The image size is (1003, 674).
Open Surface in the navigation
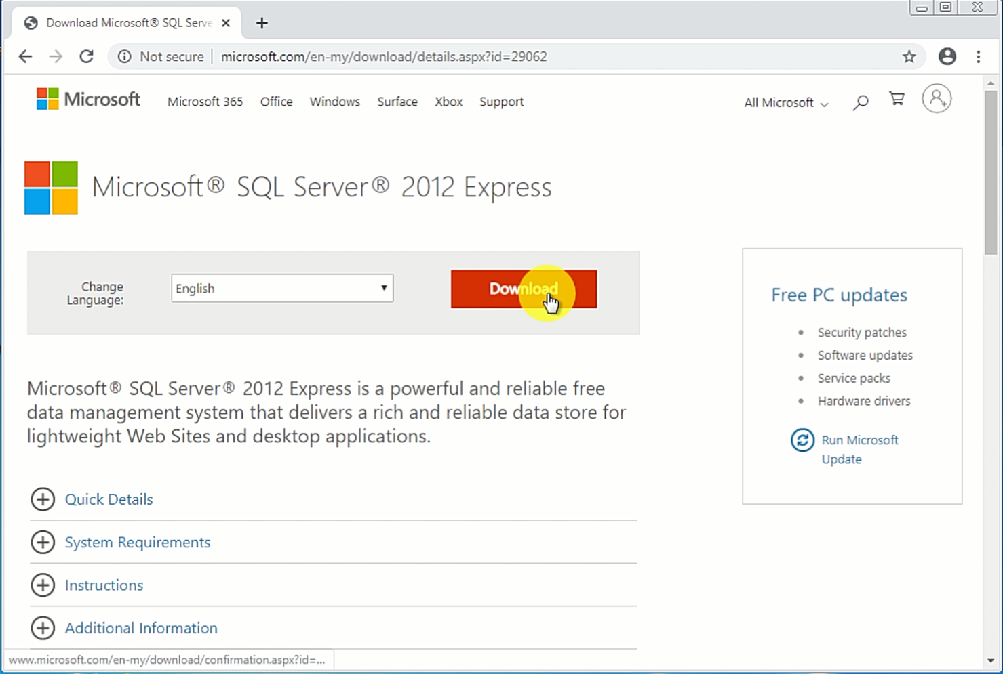click(397, 102)
